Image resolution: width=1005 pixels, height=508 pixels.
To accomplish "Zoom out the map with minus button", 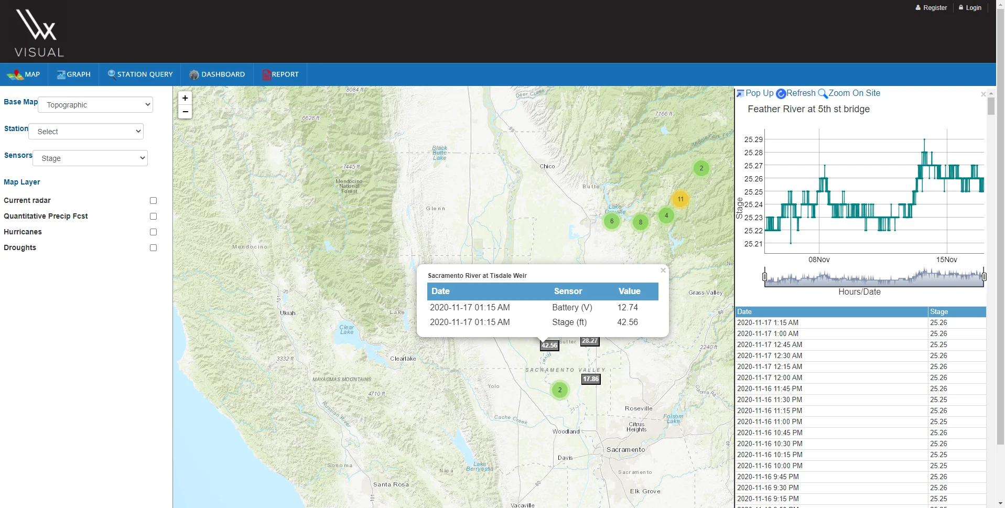I will 185,112.
